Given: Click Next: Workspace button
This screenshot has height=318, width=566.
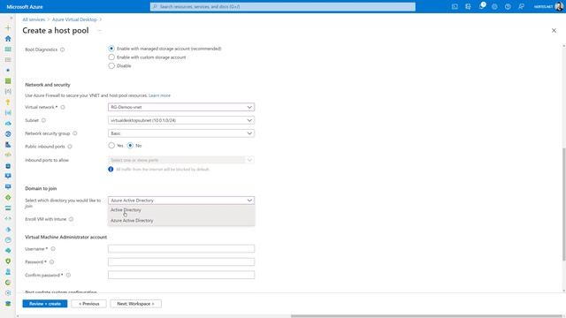Looking at the screenshot, I should 135,304.
